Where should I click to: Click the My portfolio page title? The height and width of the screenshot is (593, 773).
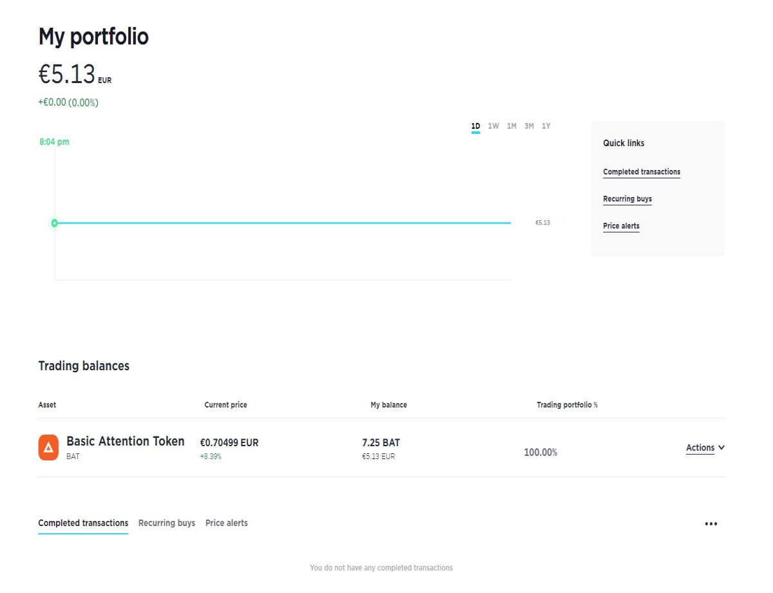[x=93, y=37]
